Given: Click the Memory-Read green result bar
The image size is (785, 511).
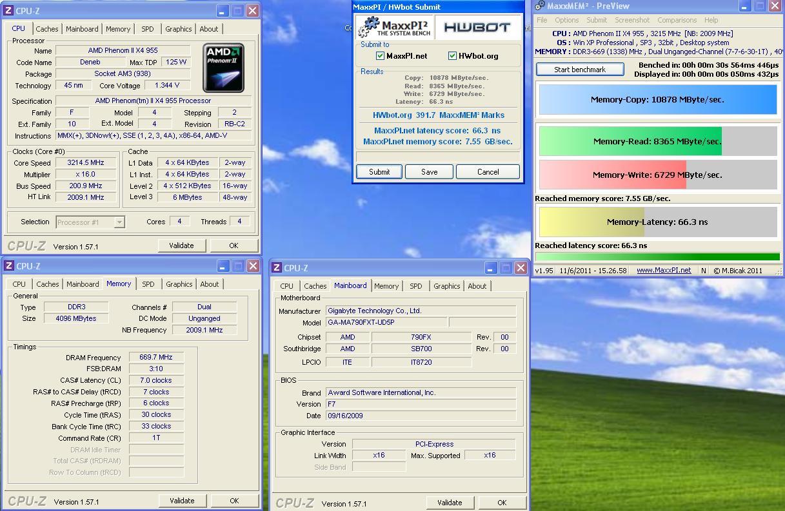Looking at the screenshot, I should pos(631,141).
